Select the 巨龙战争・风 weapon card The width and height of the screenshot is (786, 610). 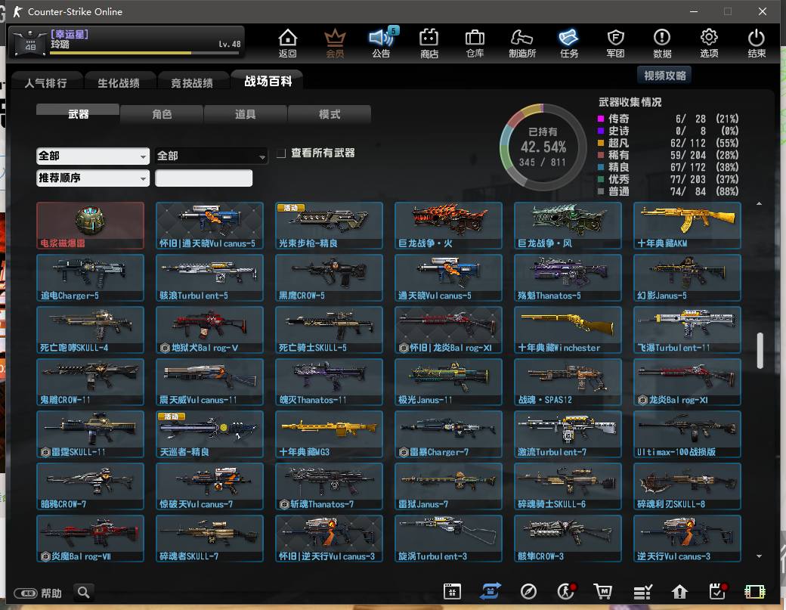coord(568,225)
